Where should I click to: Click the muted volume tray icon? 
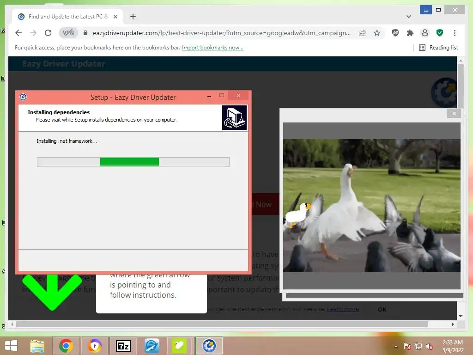[429, 346]
